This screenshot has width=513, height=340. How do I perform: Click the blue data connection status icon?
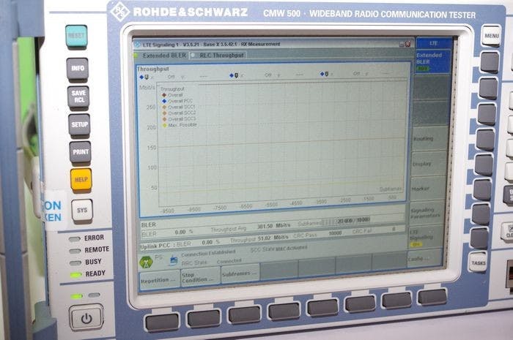[174, 260]
